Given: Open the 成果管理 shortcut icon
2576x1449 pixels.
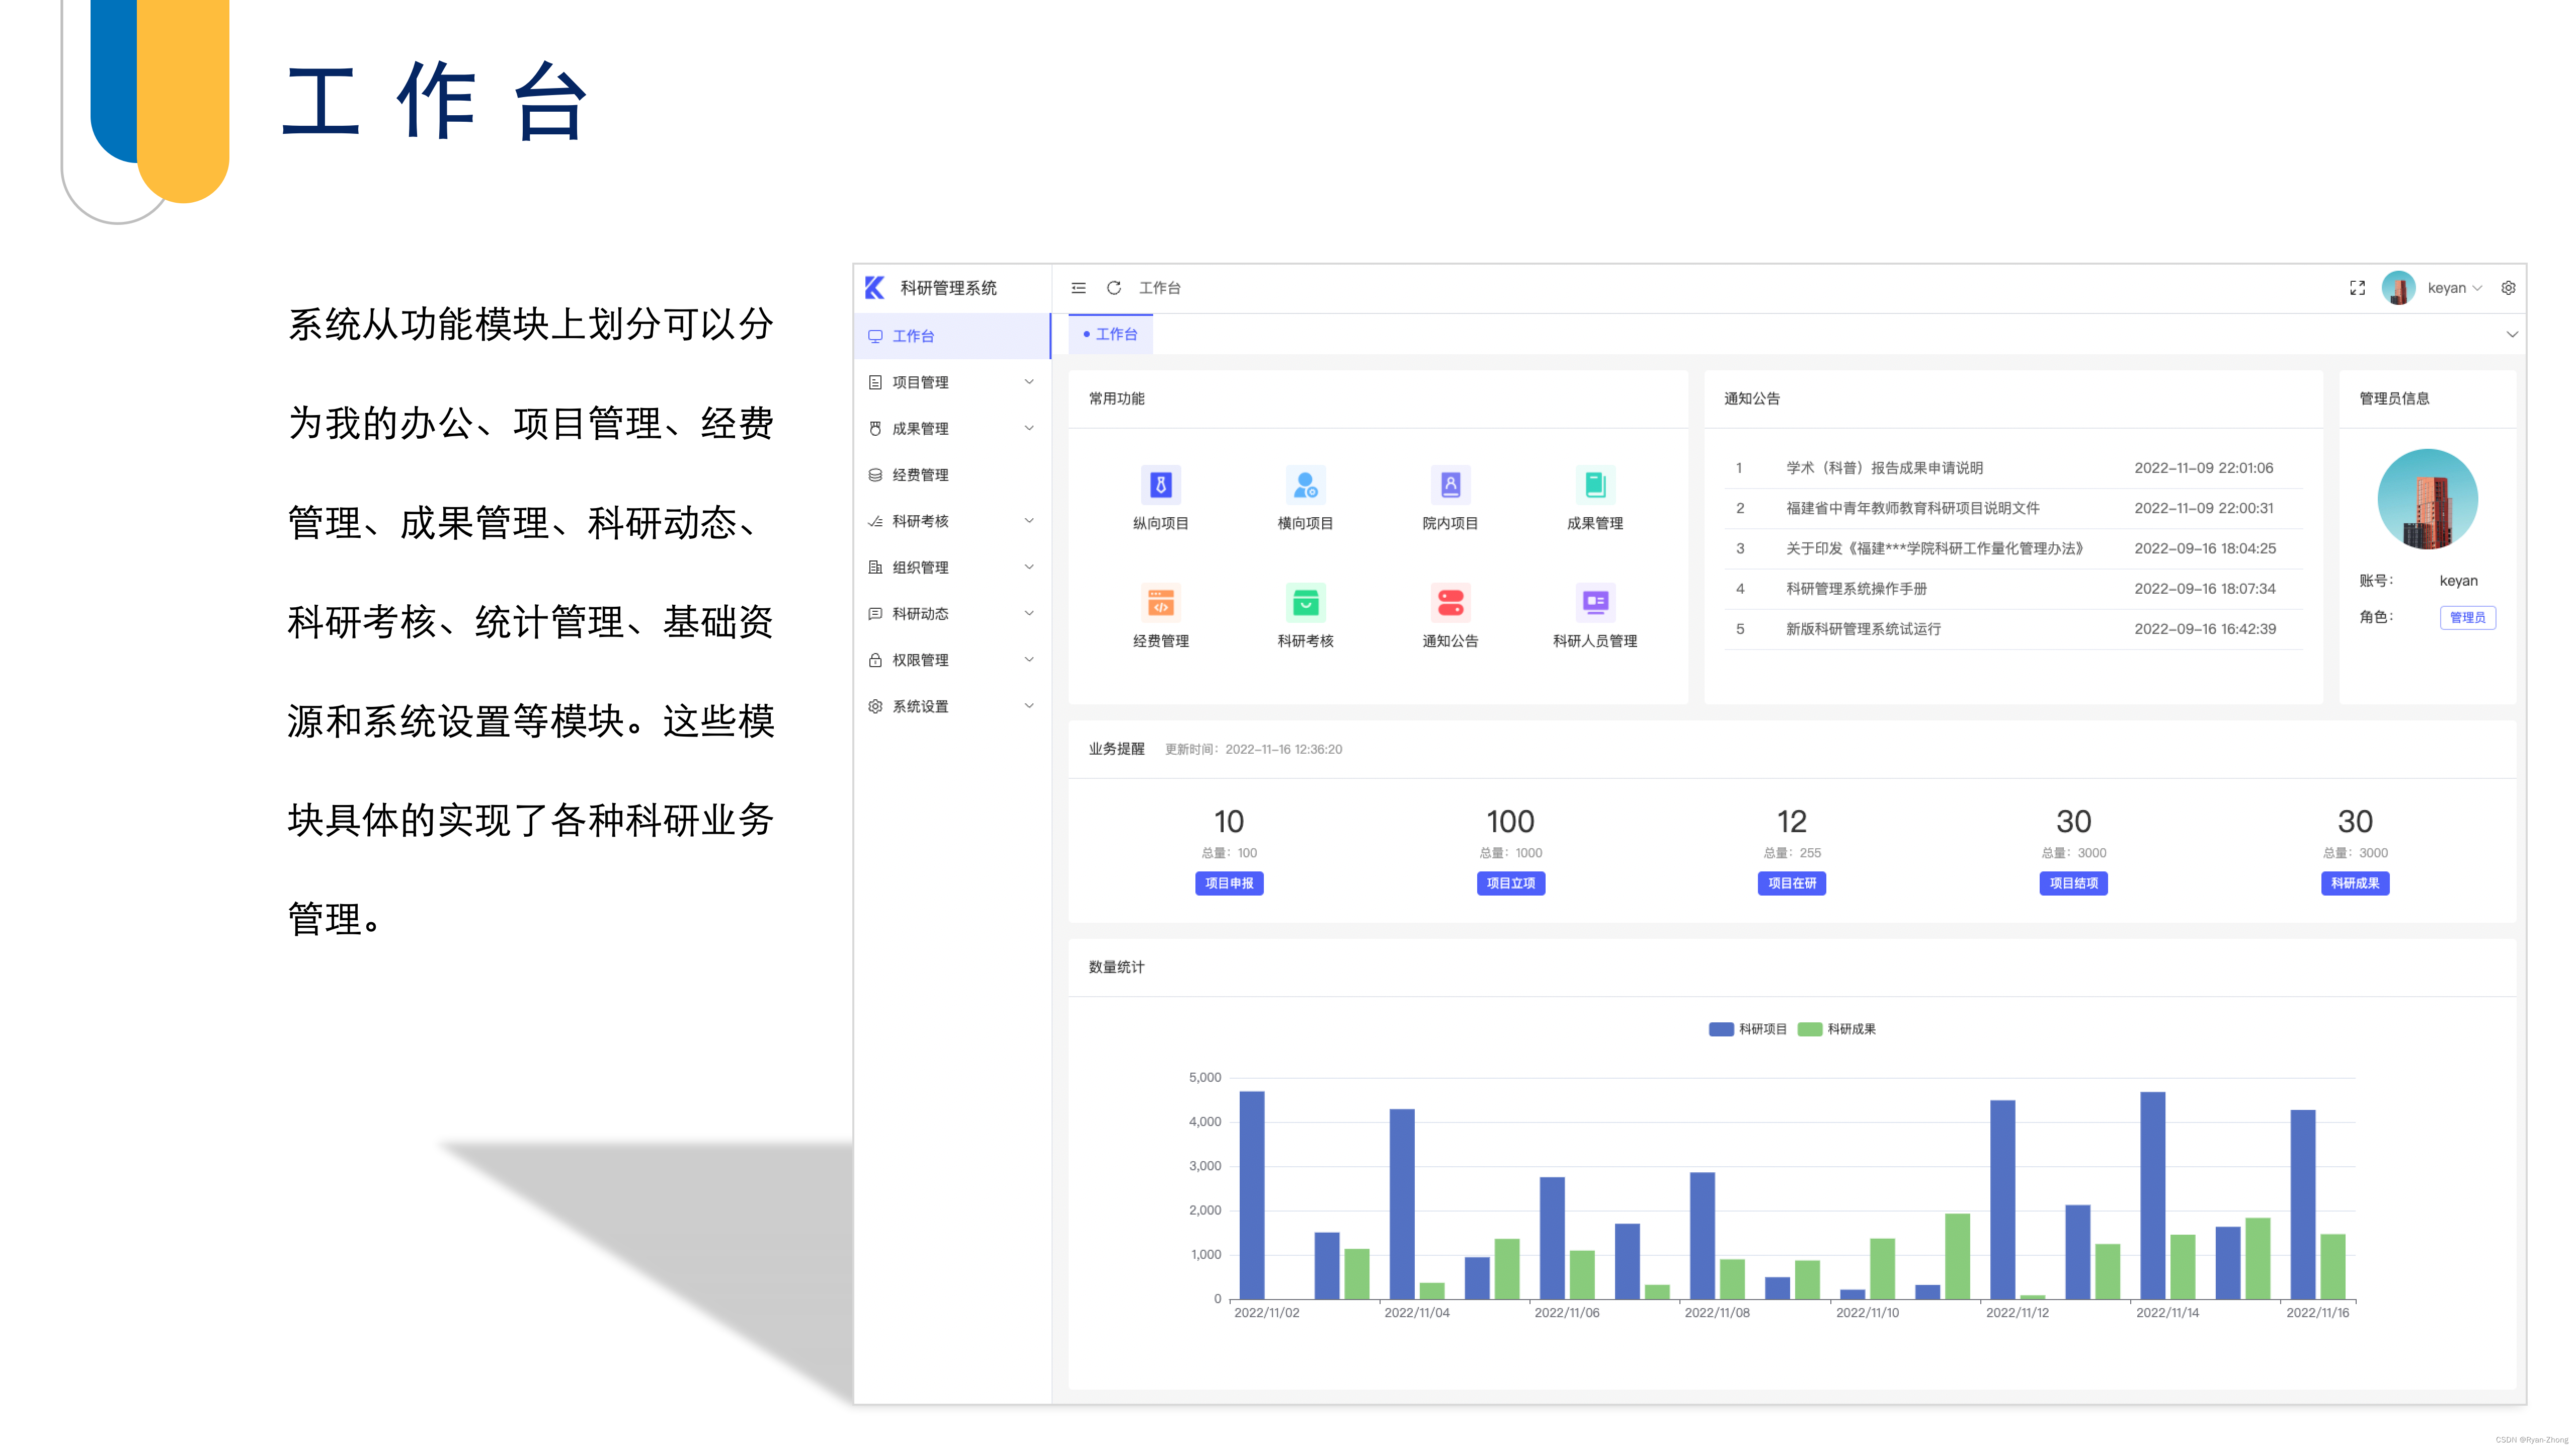Looking at the screenshot, I should point(1595,485).
